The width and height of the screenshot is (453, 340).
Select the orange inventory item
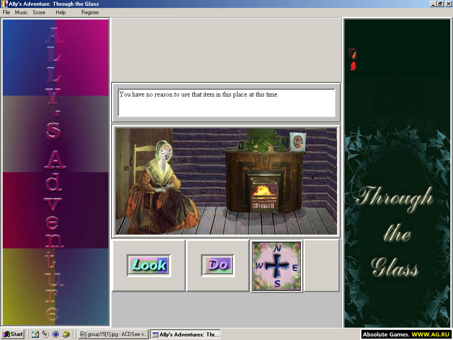pyautogui.click(x=353, y=54)
